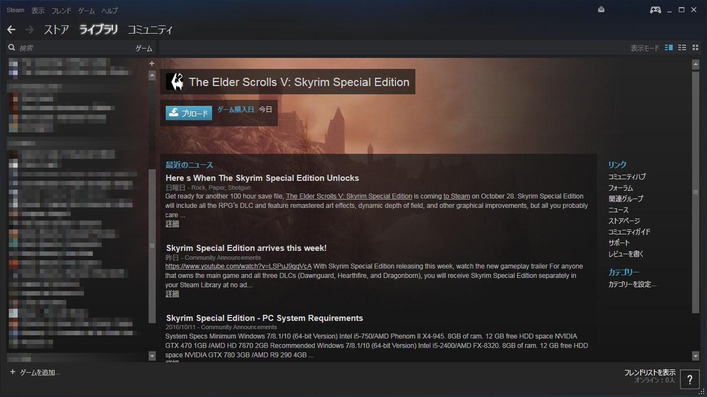Switch to detail view mode

[669, 48]
